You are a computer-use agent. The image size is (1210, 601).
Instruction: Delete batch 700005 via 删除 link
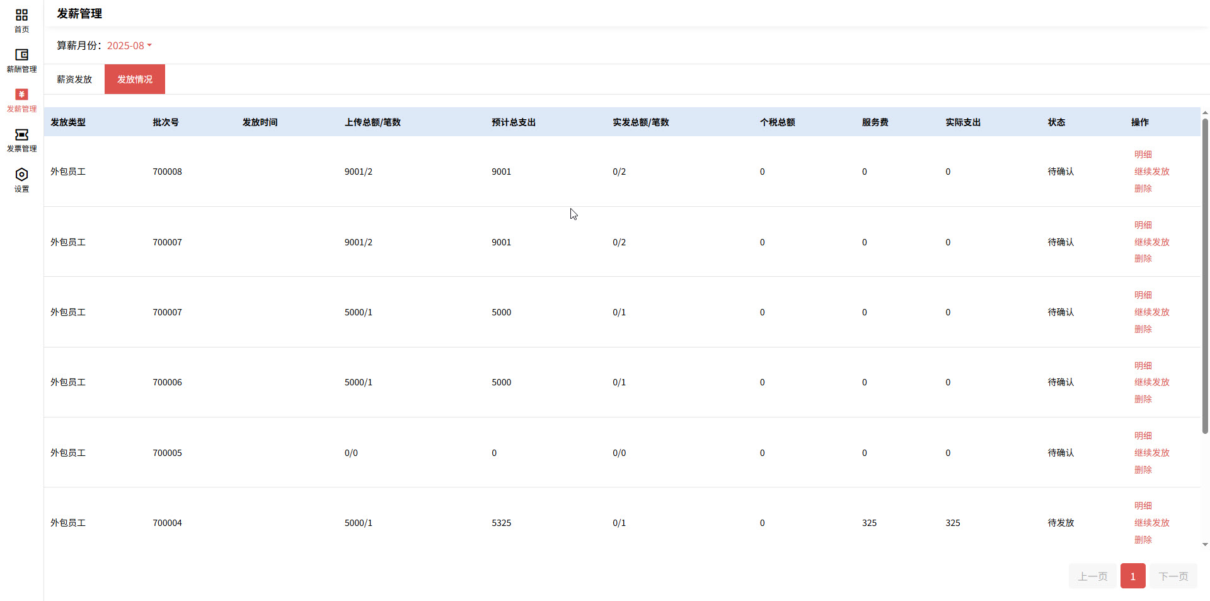pyautogui.click(x=1143, y=469)
